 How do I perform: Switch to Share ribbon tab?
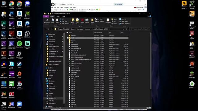[58, 16]
